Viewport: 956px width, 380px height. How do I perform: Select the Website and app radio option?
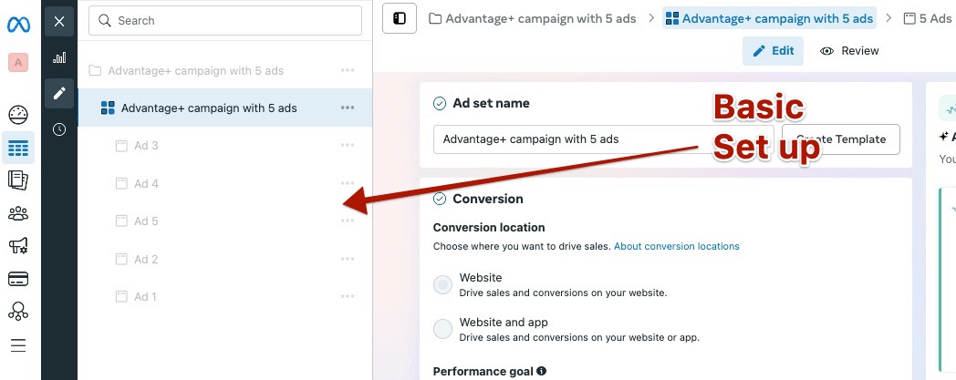442,329
